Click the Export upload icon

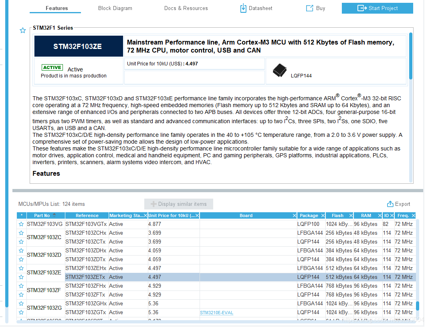tap(390, 204)
